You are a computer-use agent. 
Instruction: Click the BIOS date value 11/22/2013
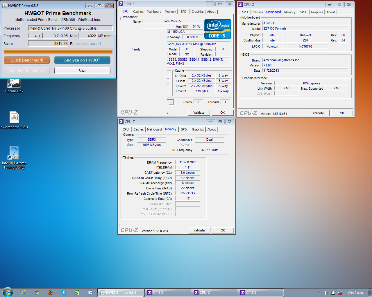click(305, 70)
